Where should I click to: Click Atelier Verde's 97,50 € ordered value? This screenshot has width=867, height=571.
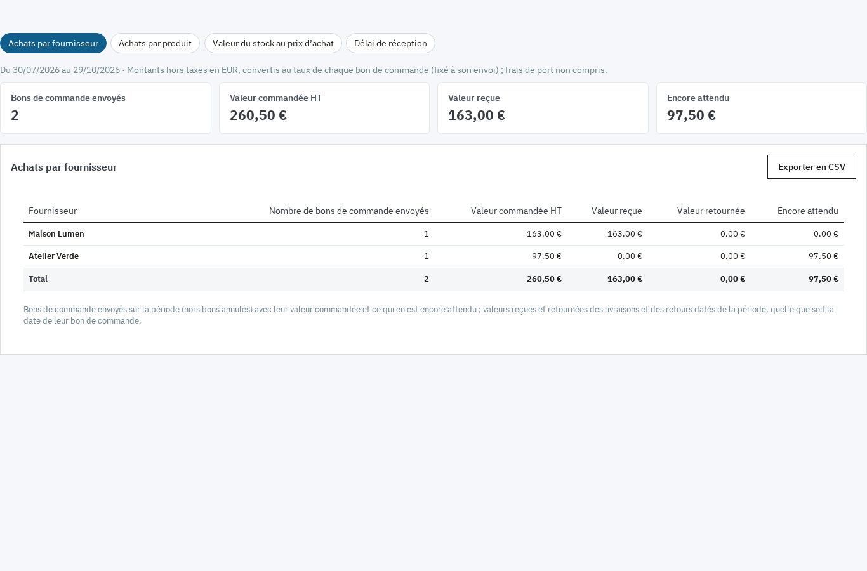click(x=546, y=256)
